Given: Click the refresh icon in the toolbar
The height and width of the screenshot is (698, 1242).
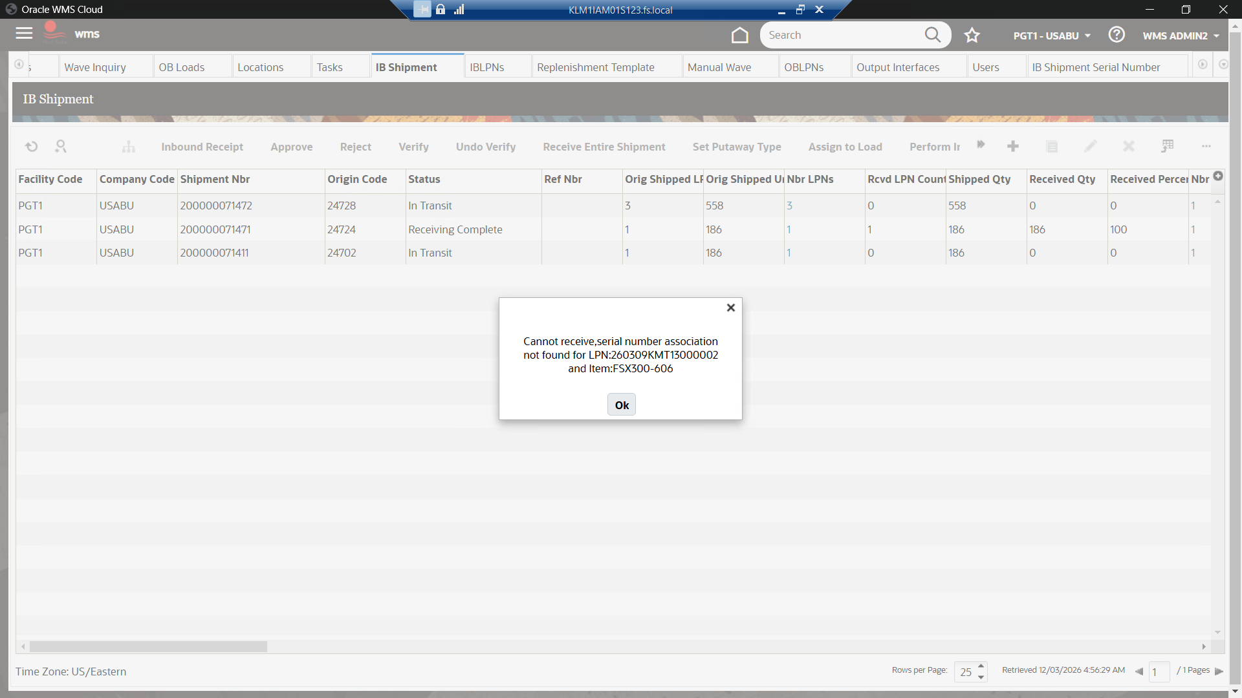Looking at the screenshot, I should pyautogui.click(x=31, y=147).
